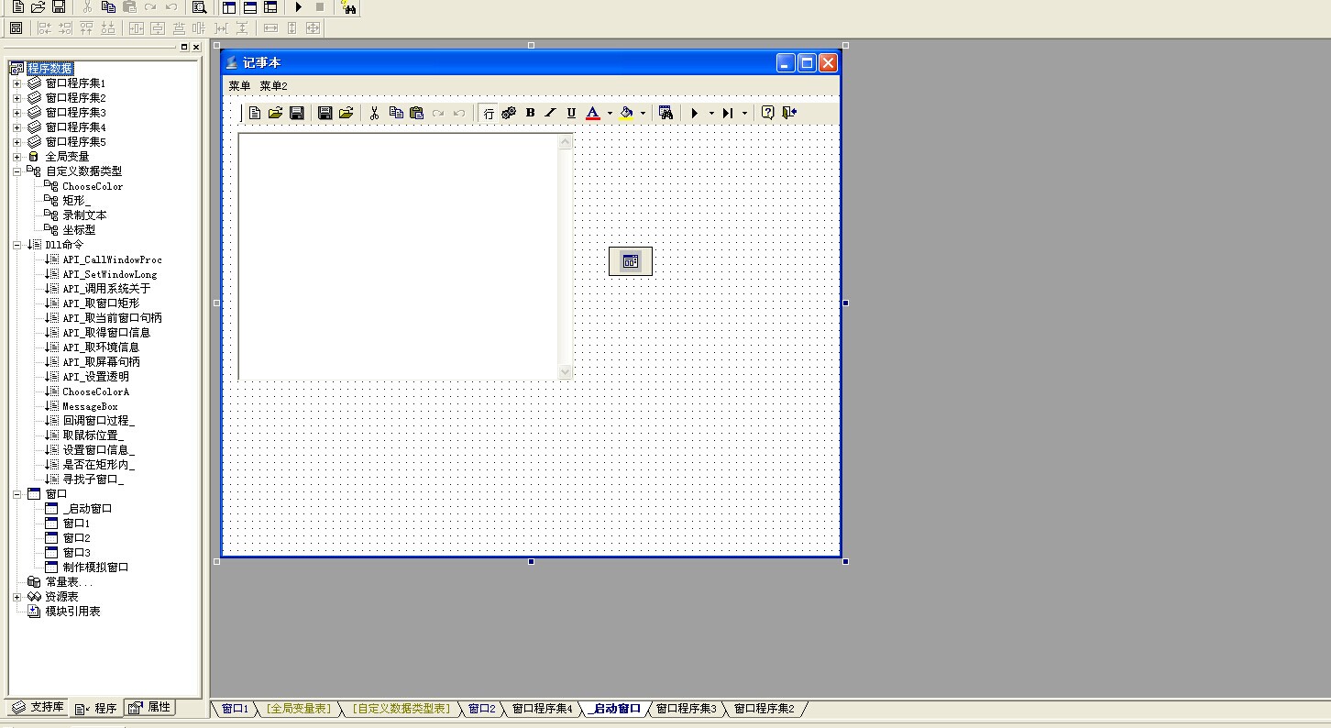
Task: Toggle the Italic button in the form toolbar
Action: [x=550, y=113]
